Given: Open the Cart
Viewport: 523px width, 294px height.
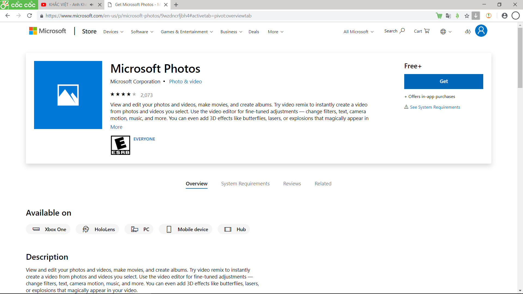Looking at the screenshot, I should coord(422,31).
